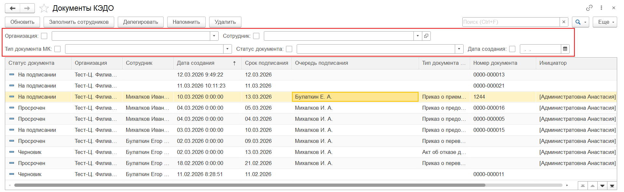The image size is (624, 192).
Task: Click the back navigation arrow
Action: (13, 8)
